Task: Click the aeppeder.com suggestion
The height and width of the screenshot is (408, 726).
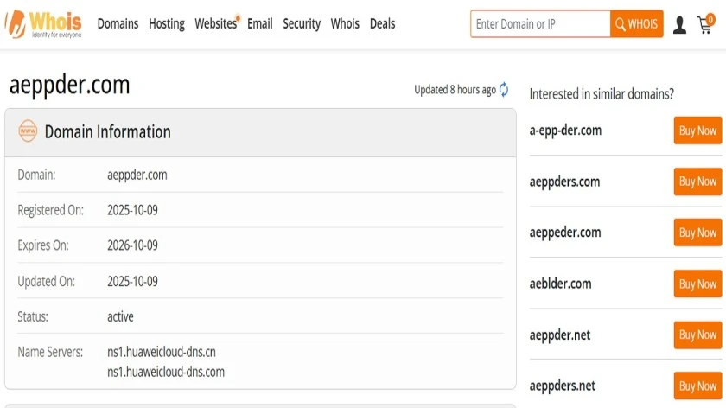Action: [x=565, y=233]
